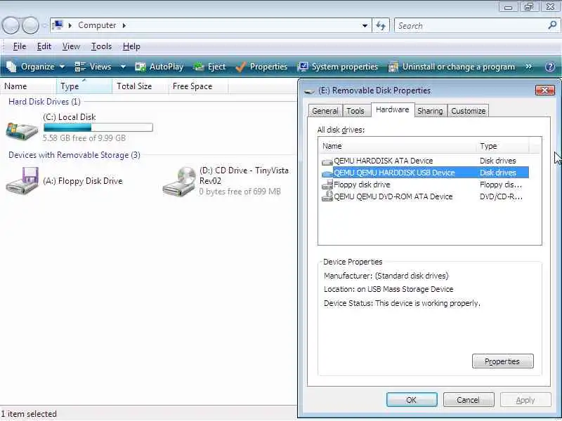Select the Floppy disk drive row

(425, 185)
